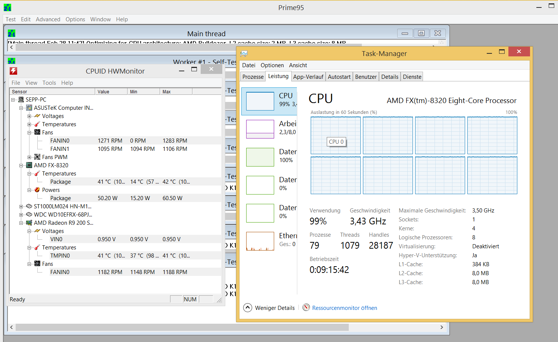This screenshot has height=342, width=558.
Task: Switch to the Dienste tab
Action: pos(412,77)
